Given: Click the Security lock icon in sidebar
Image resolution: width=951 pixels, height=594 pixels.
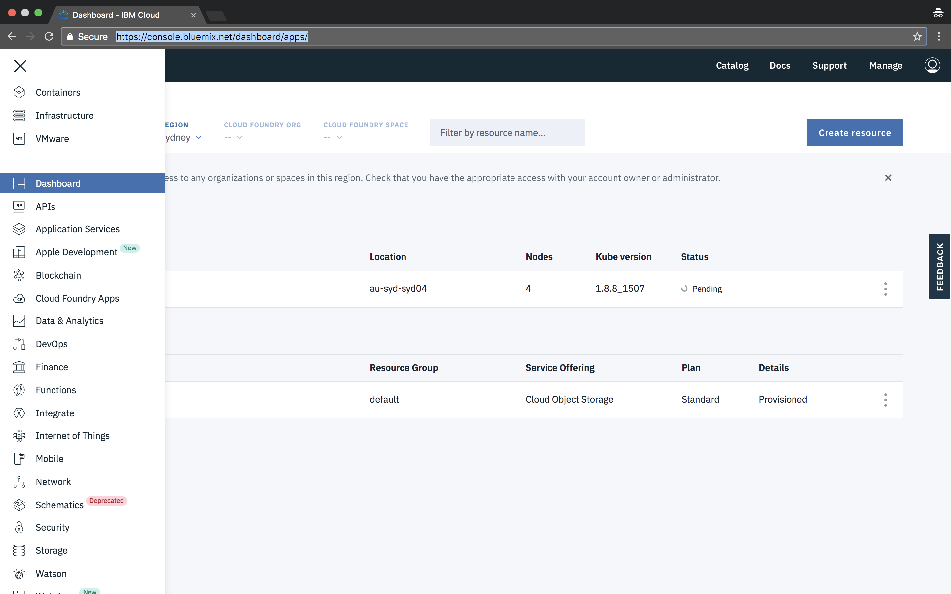Looking at the screenshot, I should (x=19, y=527).
